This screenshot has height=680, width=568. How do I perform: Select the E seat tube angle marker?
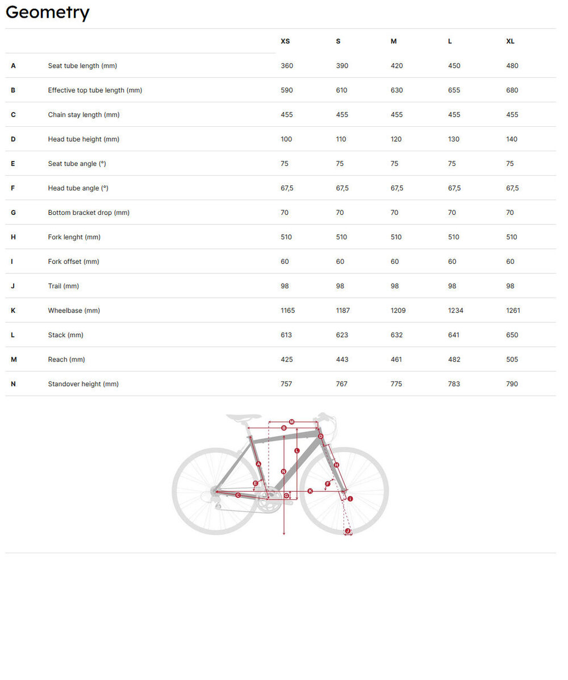pyautogui.click(x=256, y=483)
